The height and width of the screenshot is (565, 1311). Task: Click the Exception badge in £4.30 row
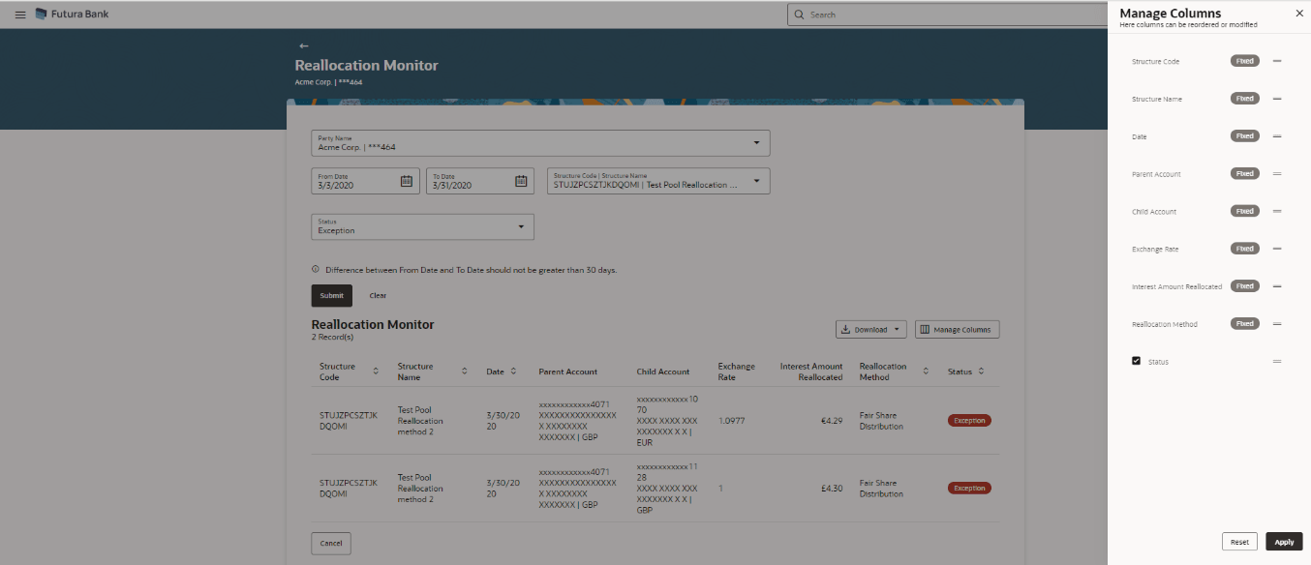pyautogui.click(x=969, y=489)
